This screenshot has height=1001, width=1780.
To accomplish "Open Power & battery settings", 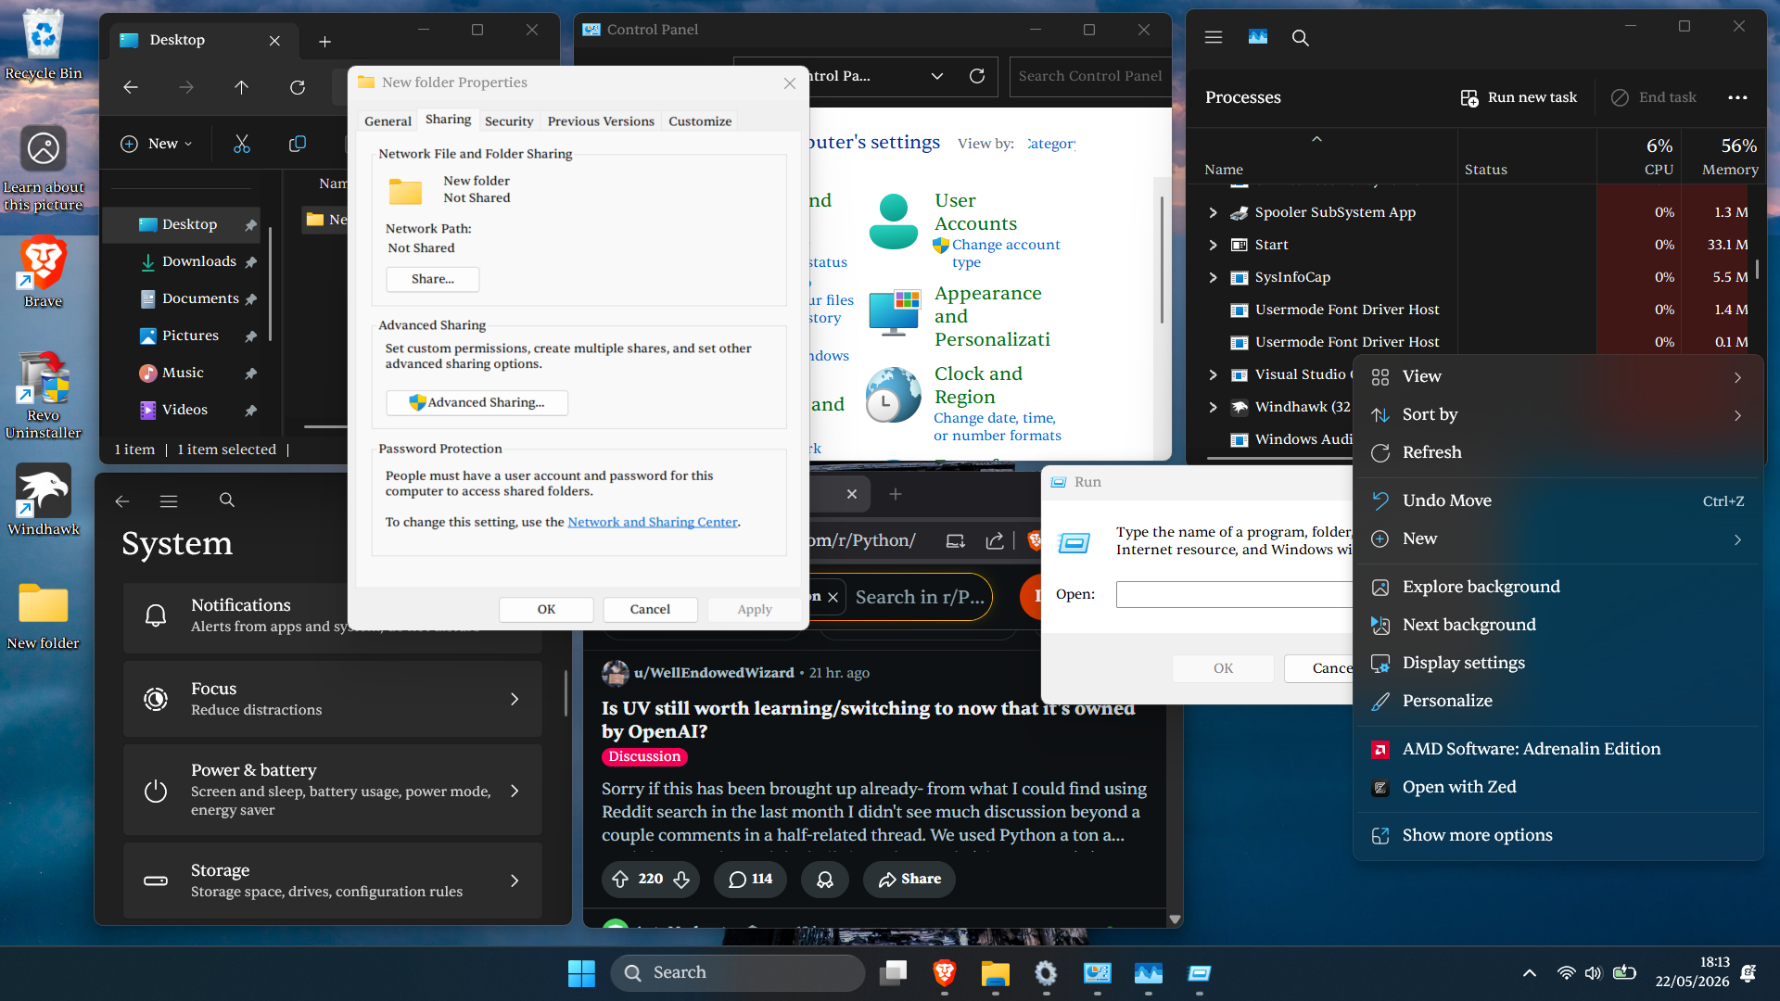I will tap(332, 790).
